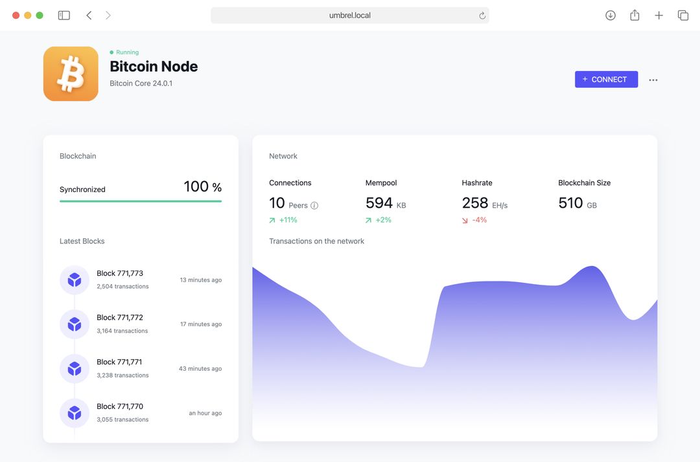Show the tab overview with the tabs icon
The height and width of the screenshot is (462, 700).
click(683, 14)
